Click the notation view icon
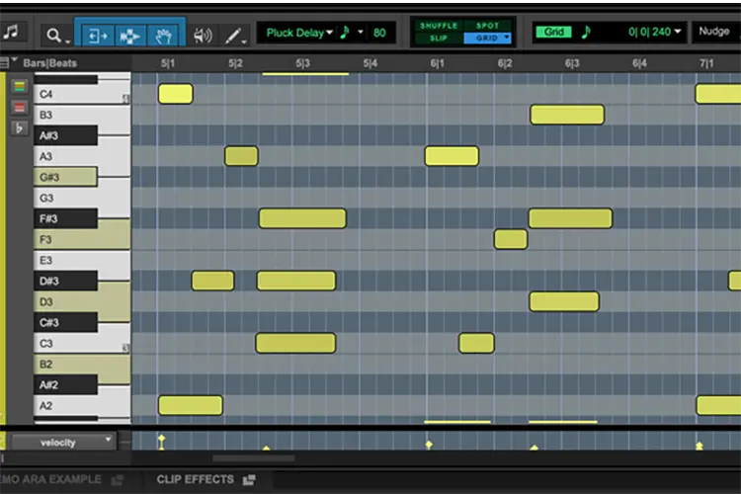 pyautogui.click(x=19, y=128)
